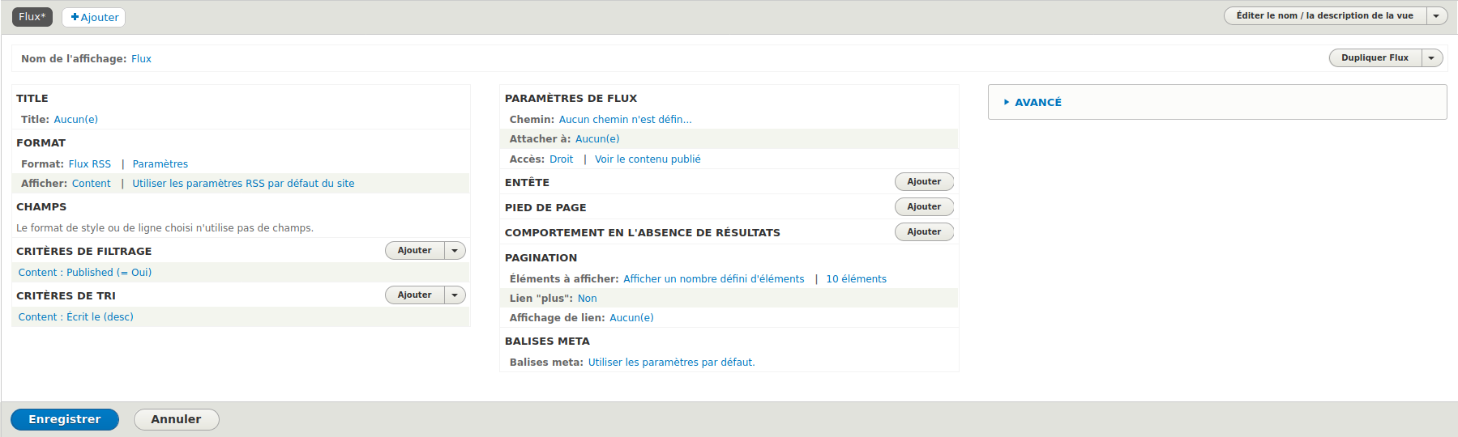Open the Chemin path setting link
The height and width of the screenshot is (437, 1458).
click(625, 120)
